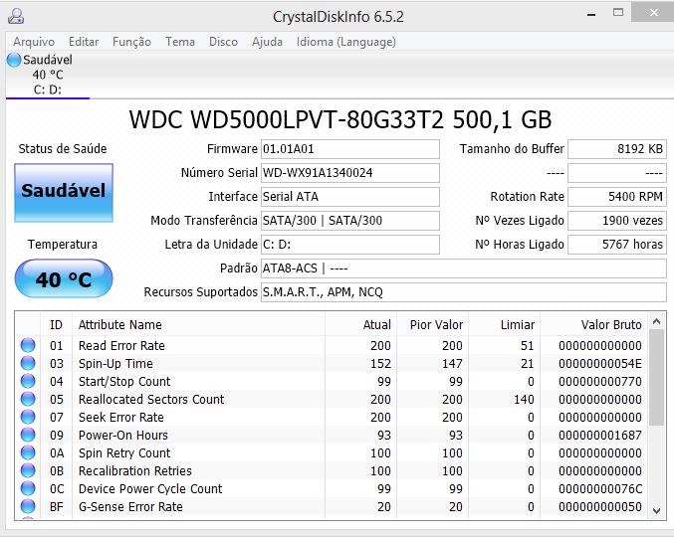This screenshot has height=537, width=674.
Task: Click the CrystalDiskInfo app icon in title bar
Action: click(x=16, y=16)
